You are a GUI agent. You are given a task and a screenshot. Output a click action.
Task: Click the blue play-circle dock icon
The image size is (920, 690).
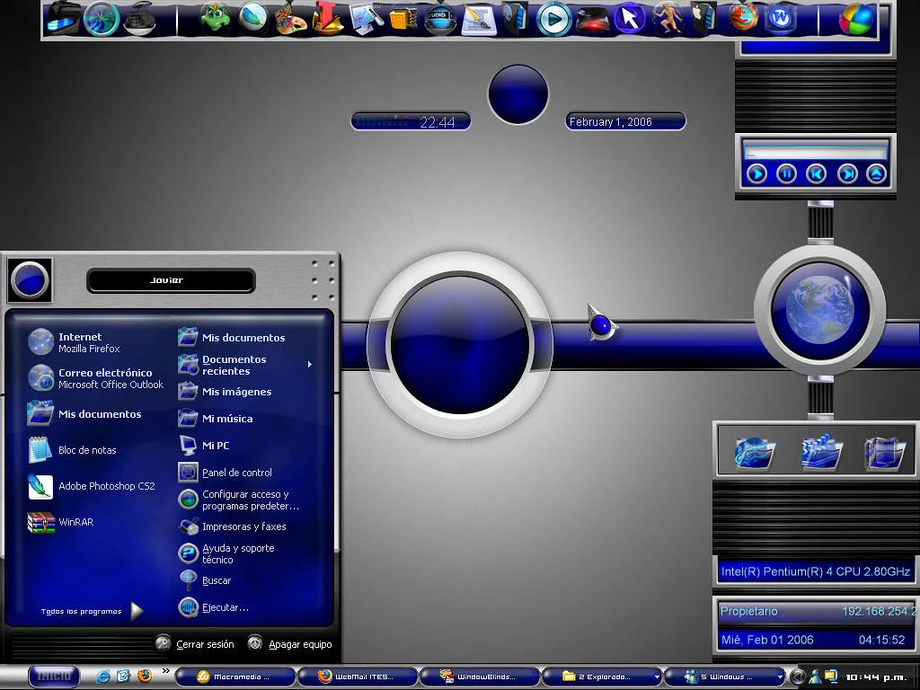point(553,19)
